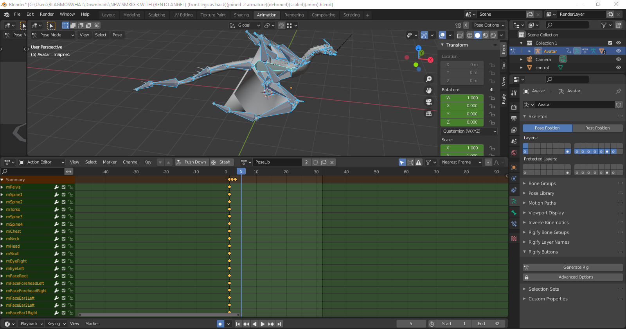Play animation forward
Viewport: 626px width, 329px height.
point(263,324)
